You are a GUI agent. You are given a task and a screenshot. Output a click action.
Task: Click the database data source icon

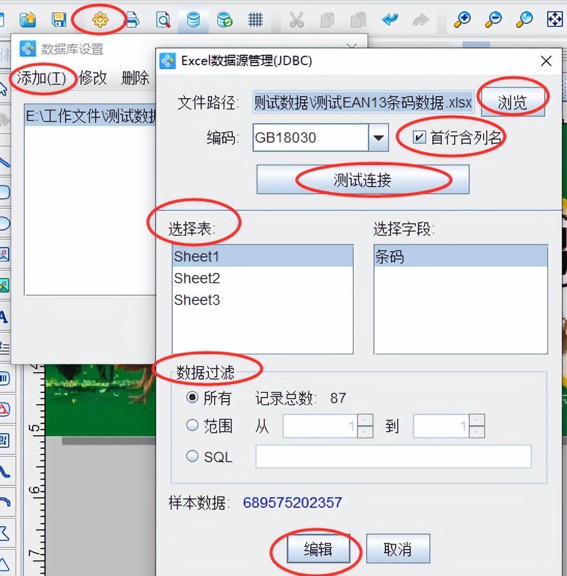pos(193,19)
